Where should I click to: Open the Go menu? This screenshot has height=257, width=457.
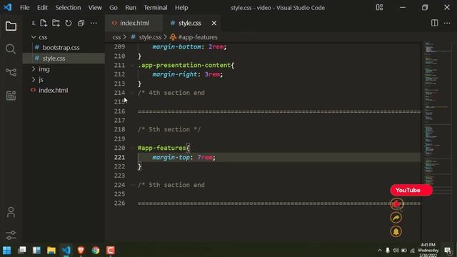(x=114, y=8)
